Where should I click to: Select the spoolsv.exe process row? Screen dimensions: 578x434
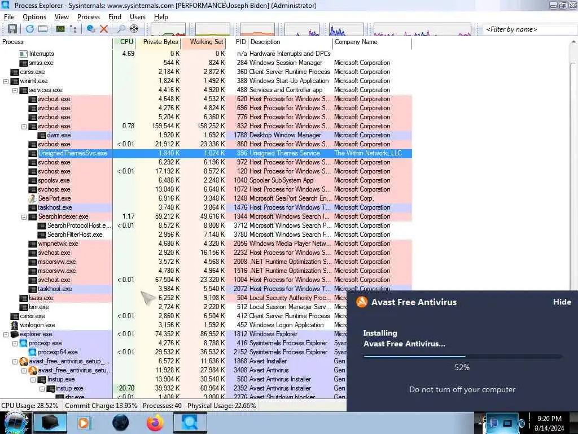[x=206, y=180]
